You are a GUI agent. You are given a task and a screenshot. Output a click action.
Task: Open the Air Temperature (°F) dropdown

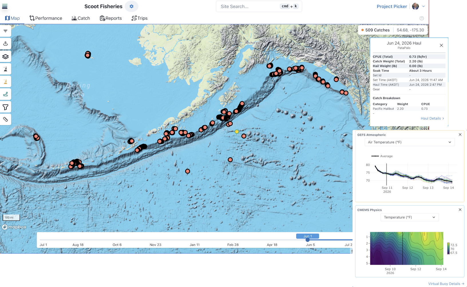tap(409, 142)
